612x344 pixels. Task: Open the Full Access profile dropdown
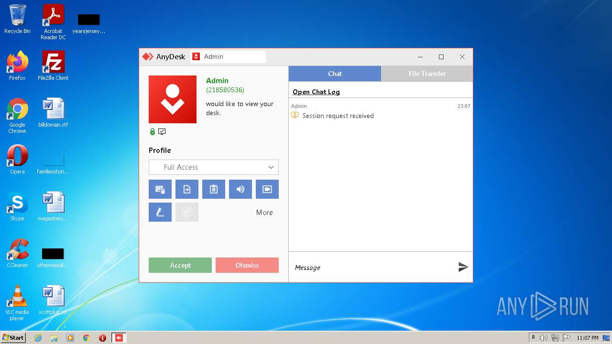click(x=214, y=167)
